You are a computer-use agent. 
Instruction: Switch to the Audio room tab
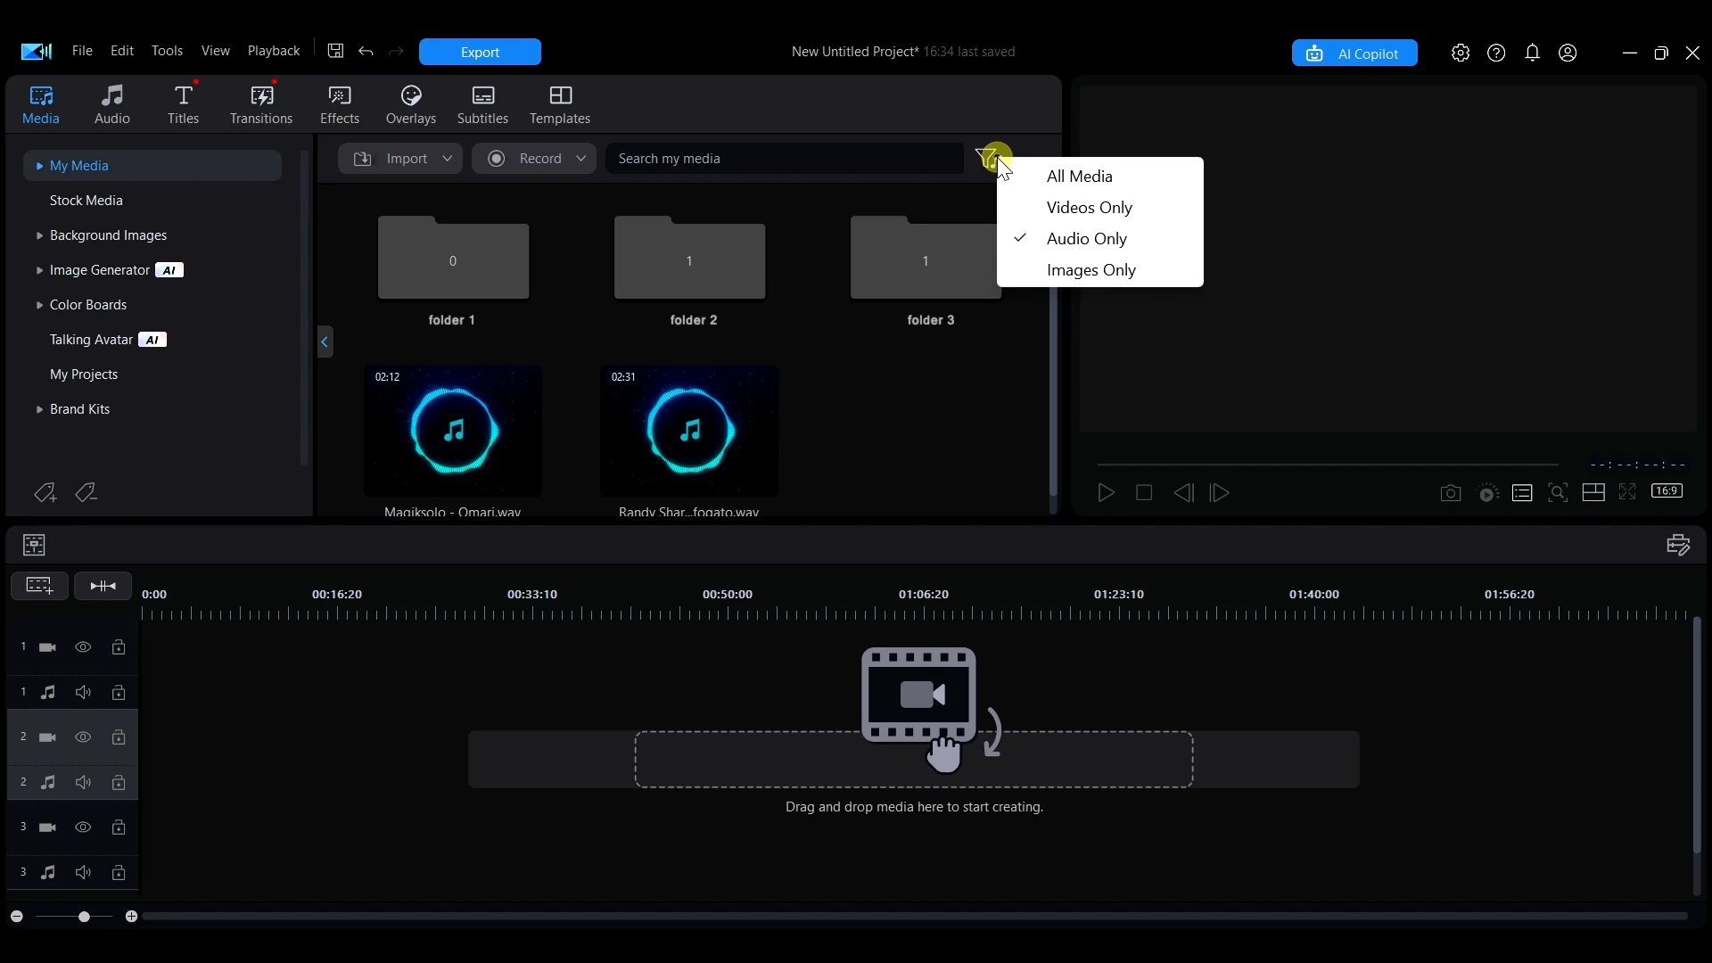pyautogui.click(x=112, y=105)
